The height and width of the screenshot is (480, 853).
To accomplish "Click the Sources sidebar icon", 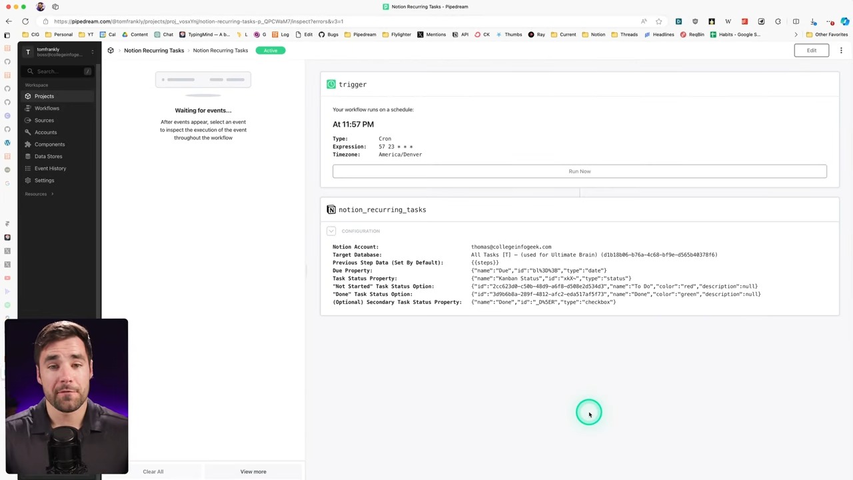I will click(x=28, y=120).
